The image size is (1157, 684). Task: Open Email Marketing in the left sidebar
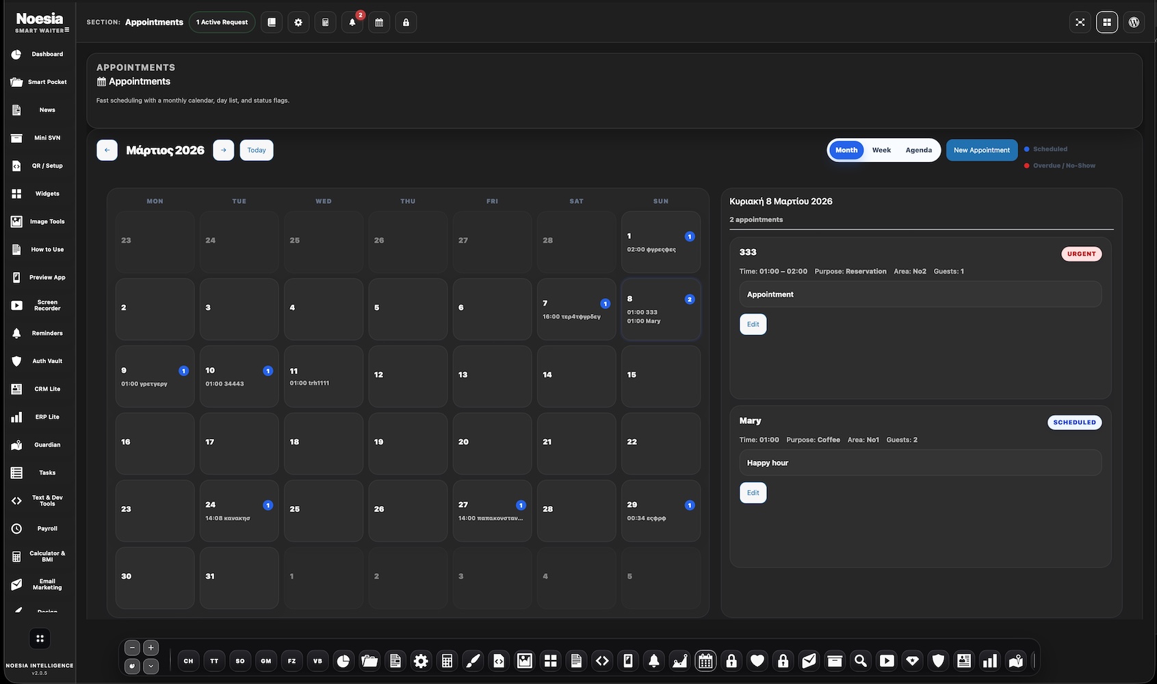(x=38, y=584)
